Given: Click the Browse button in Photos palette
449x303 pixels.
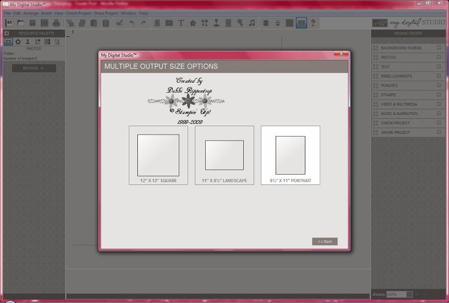Looking at the screenshot, I should point(34,68).
